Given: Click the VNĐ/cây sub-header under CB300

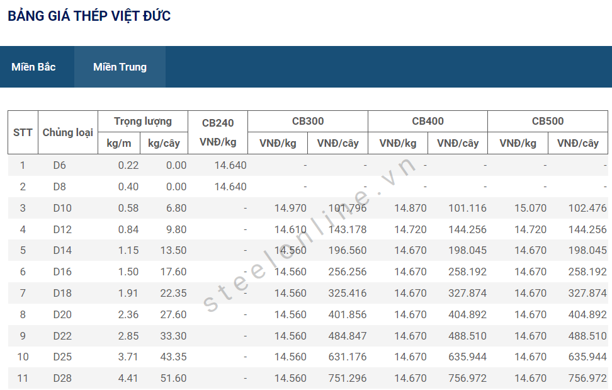Looking at the screenshot, I should pyautogui.click(x=337, y=143).
